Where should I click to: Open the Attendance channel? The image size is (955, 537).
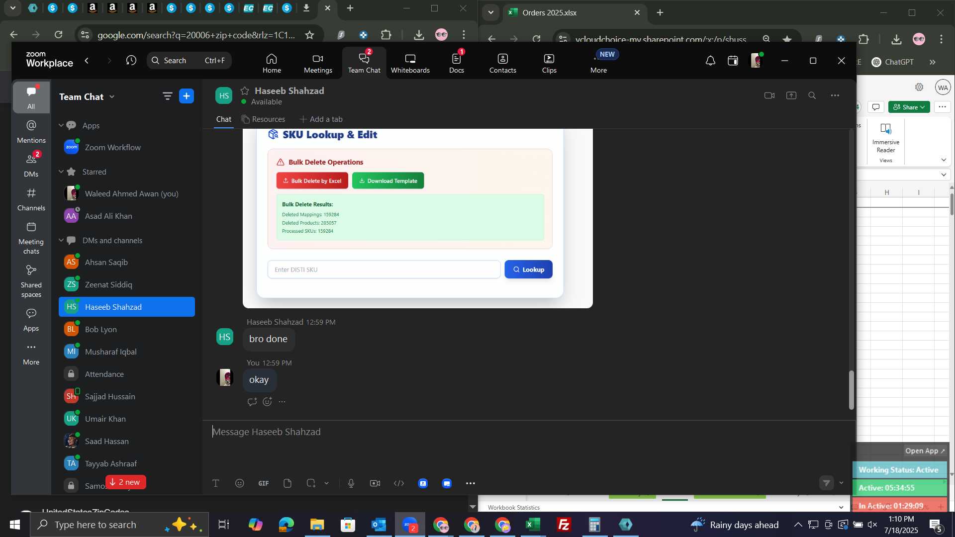127,374
